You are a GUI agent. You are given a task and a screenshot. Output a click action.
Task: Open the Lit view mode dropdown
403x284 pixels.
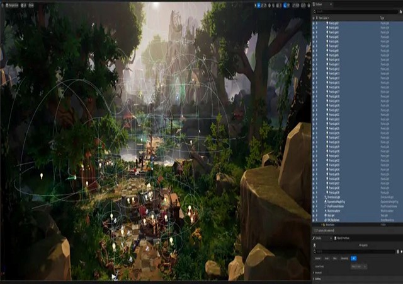coord(24,5)
